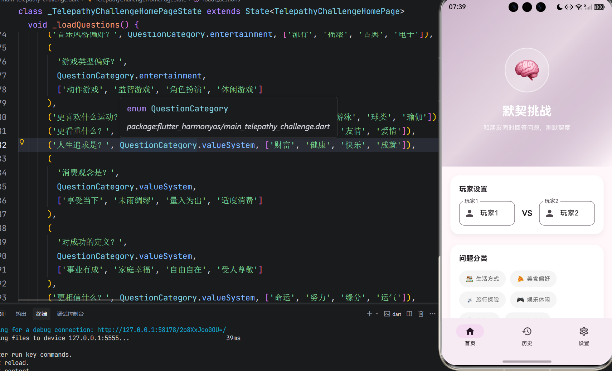The height and width of the screenshot is (371, 612).
Task: Tap the gesture navigation bar at emulator bottom
Action: click(527, 362)
